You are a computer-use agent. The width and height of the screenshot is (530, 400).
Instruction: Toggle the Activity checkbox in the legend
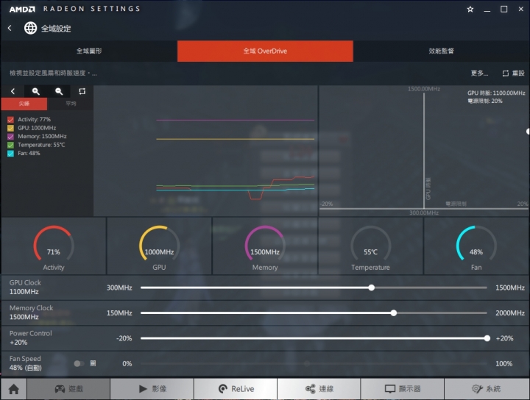coord(11,120)
